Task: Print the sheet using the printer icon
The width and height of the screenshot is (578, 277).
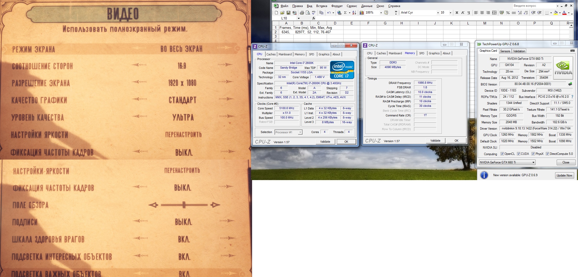Action: point(302,12)
